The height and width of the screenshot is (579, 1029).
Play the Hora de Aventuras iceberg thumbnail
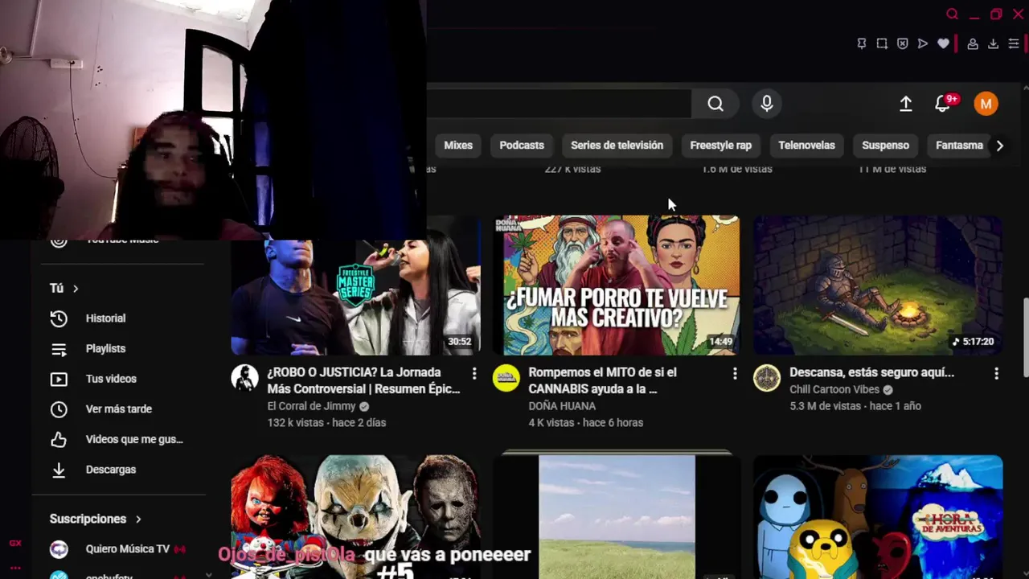coord(878,517)
